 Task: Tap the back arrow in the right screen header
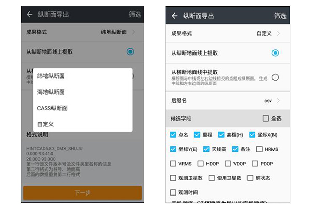click(x=175, y=16)
